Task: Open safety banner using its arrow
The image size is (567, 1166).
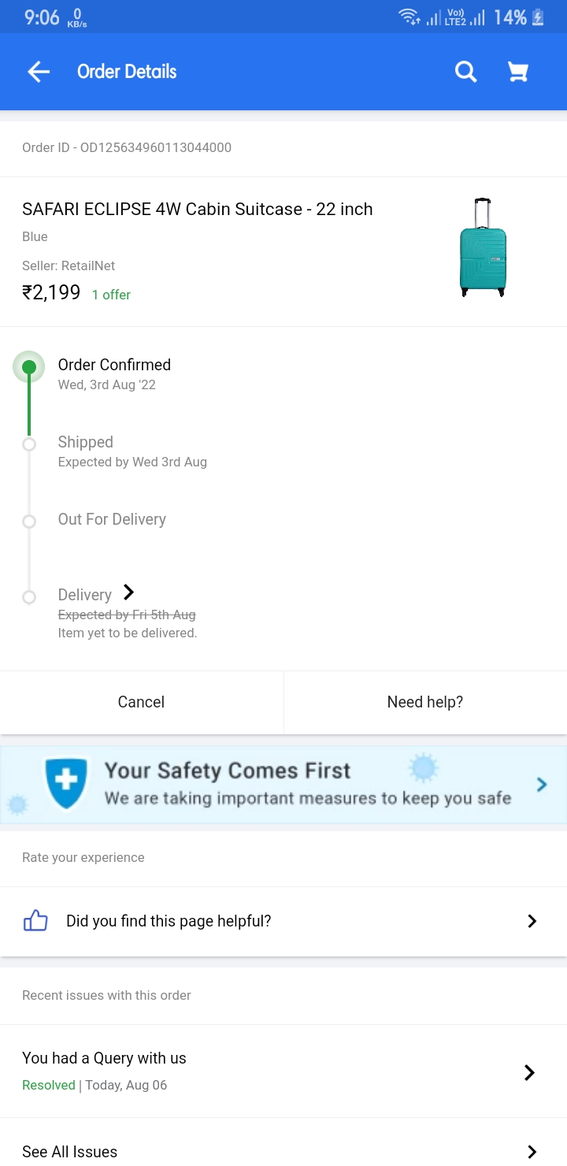Action: coord(542,784)
